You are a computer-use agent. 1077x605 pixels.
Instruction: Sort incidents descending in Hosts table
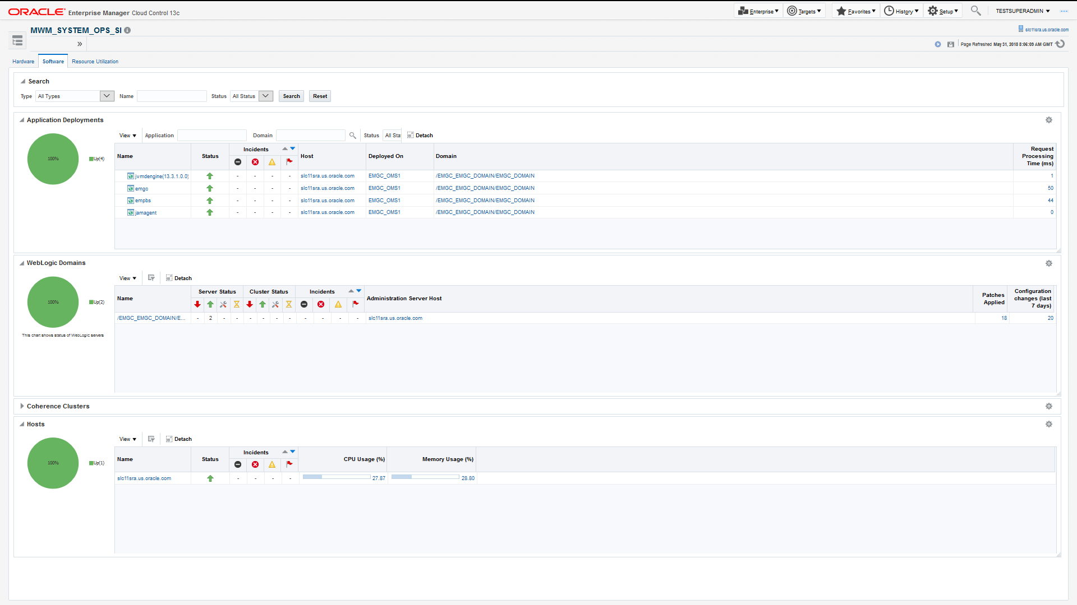tap(293, 452)
